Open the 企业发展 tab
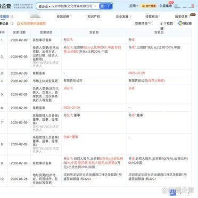Screen dimensions: 198x198 click(123, 16)
